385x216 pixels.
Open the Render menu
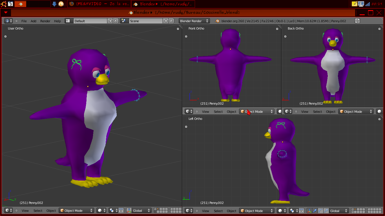coord(45,21)
